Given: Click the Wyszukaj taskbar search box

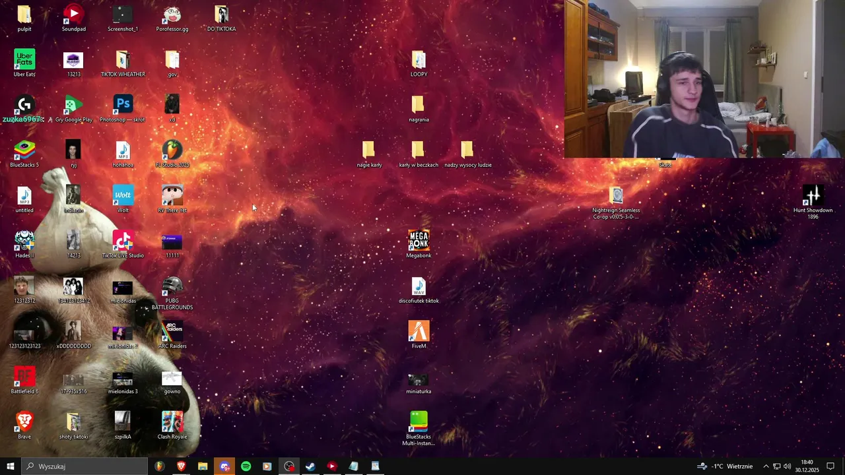Looking at the screenshot, I should tap(84, 466).
